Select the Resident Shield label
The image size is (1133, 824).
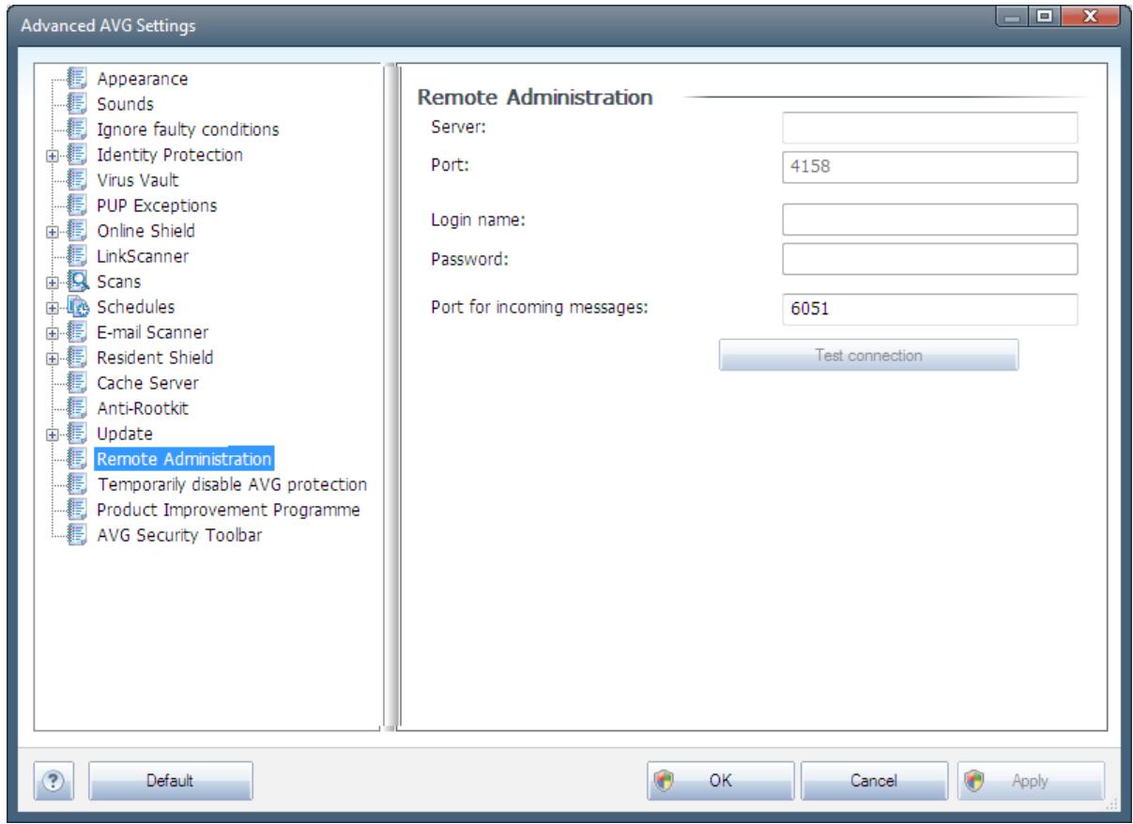coord(154,358)
